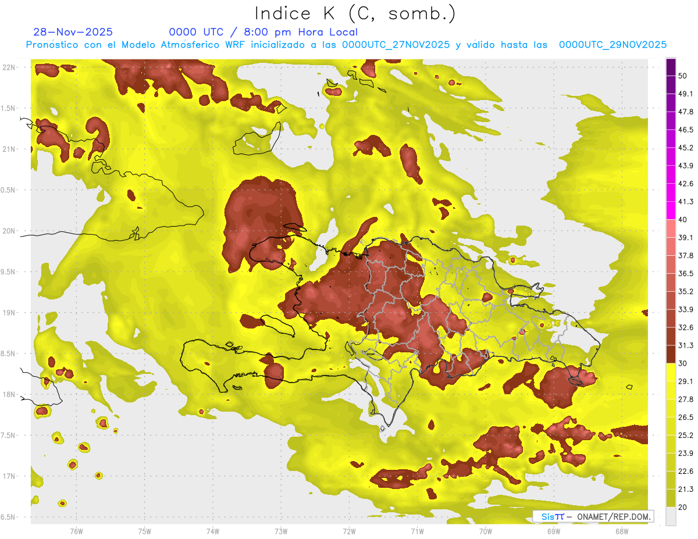Click the darkest purple swatch above 50
This screenshot has height=539, width=698.
(671, 67)
